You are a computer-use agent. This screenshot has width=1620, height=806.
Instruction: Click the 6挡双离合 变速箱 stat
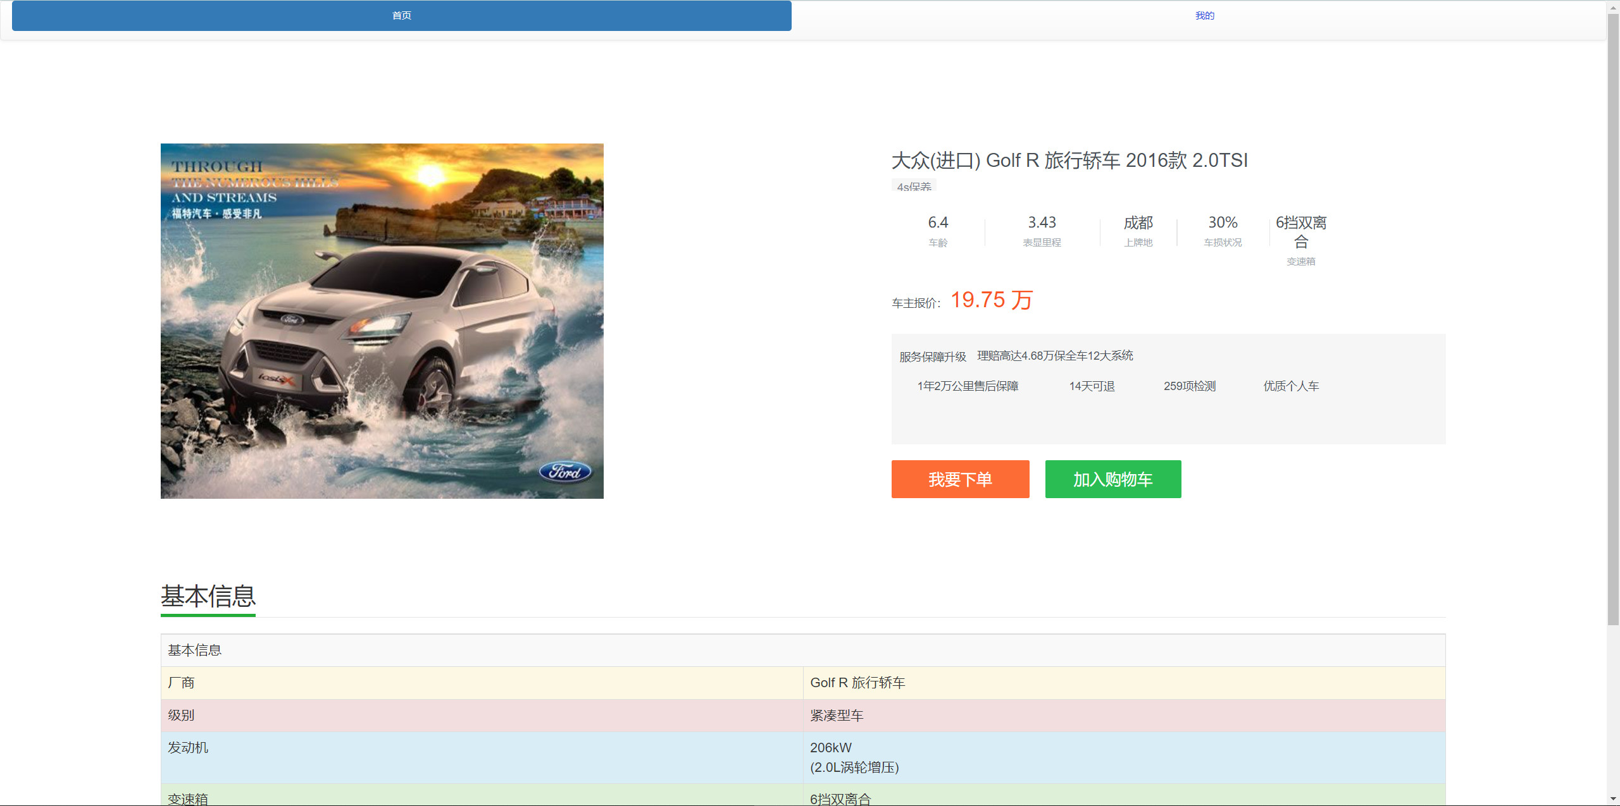[1300, 240]
